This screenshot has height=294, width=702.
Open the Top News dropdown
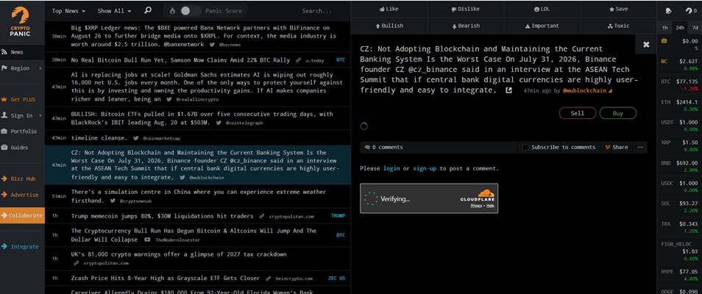click(68, 11)
